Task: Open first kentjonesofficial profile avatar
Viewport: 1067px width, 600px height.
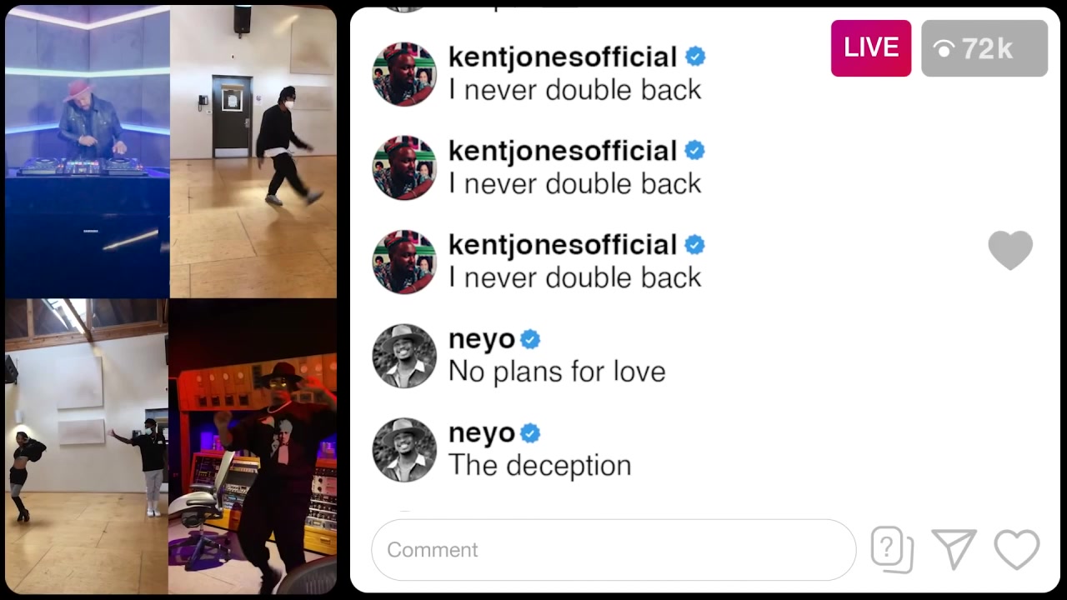Action: coord(404,74)
